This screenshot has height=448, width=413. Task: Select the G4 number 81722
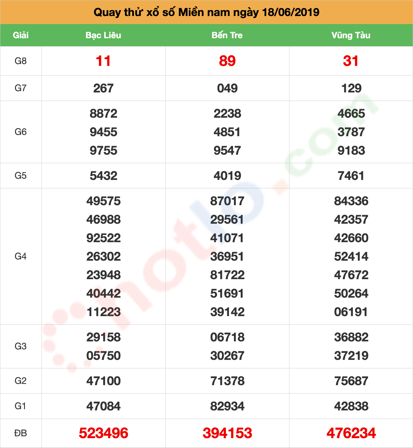pyautogui.click(x=227, y=275)
